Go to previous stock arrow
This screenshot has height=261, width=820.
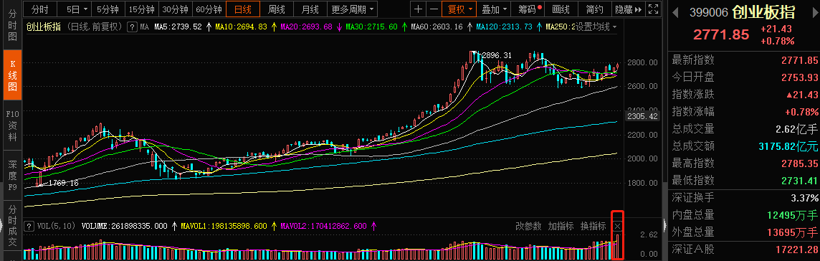674,11
